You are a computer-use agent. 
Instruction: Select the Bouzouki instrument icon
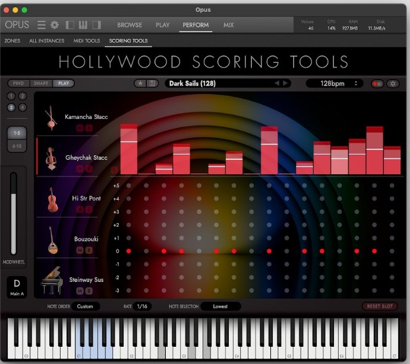[52, 240]
